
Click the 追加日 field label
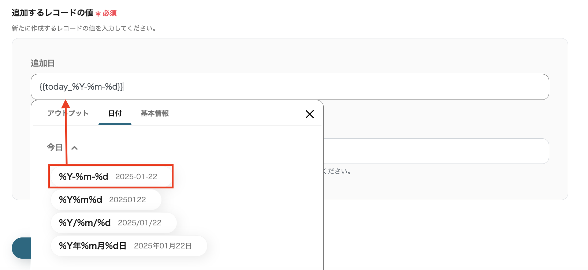[43, 63]
